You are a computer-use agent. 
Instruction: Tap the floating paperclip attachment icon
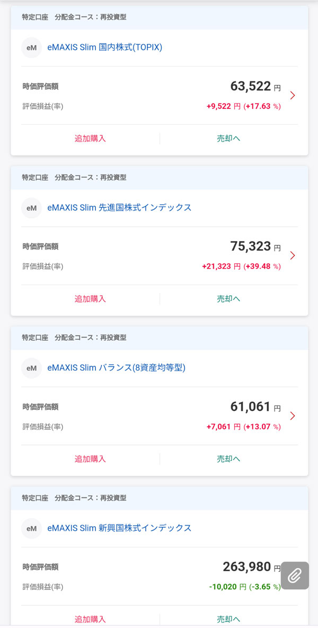point(295,575)
